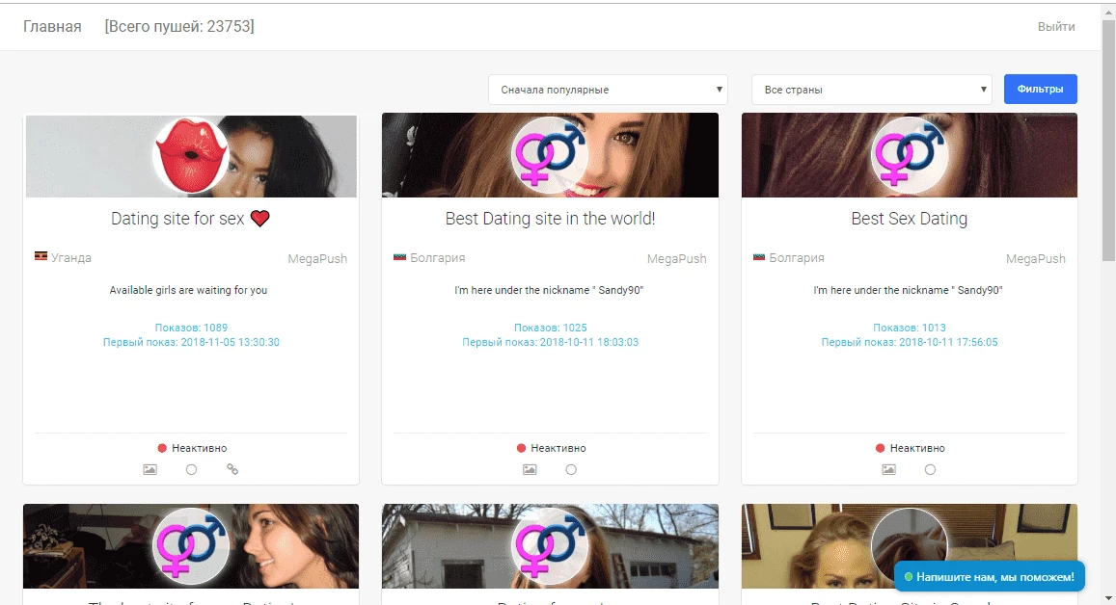Open the Главная navigation link
This screenshot has height=605, width=1116.
52,26
